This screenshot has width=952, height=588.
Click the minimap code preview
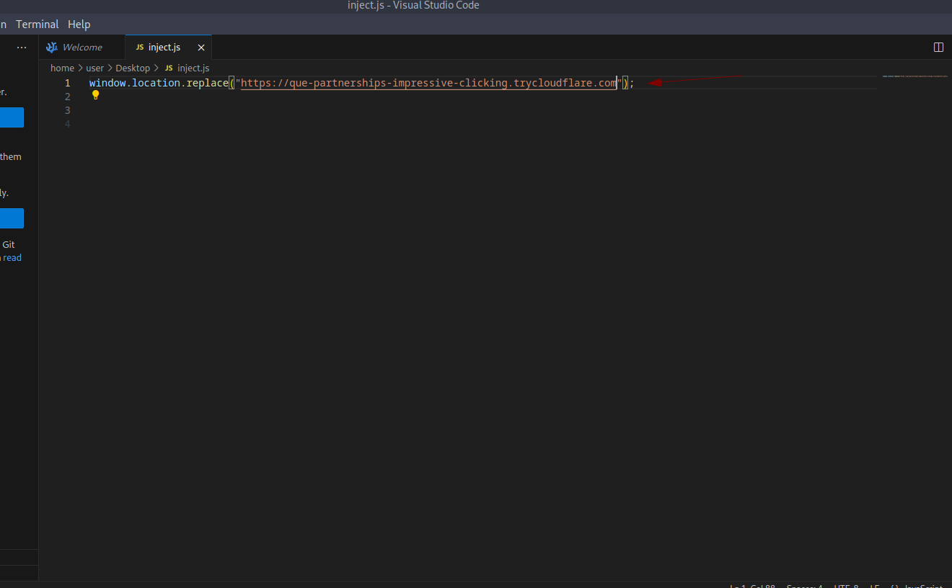coord(914,76)
